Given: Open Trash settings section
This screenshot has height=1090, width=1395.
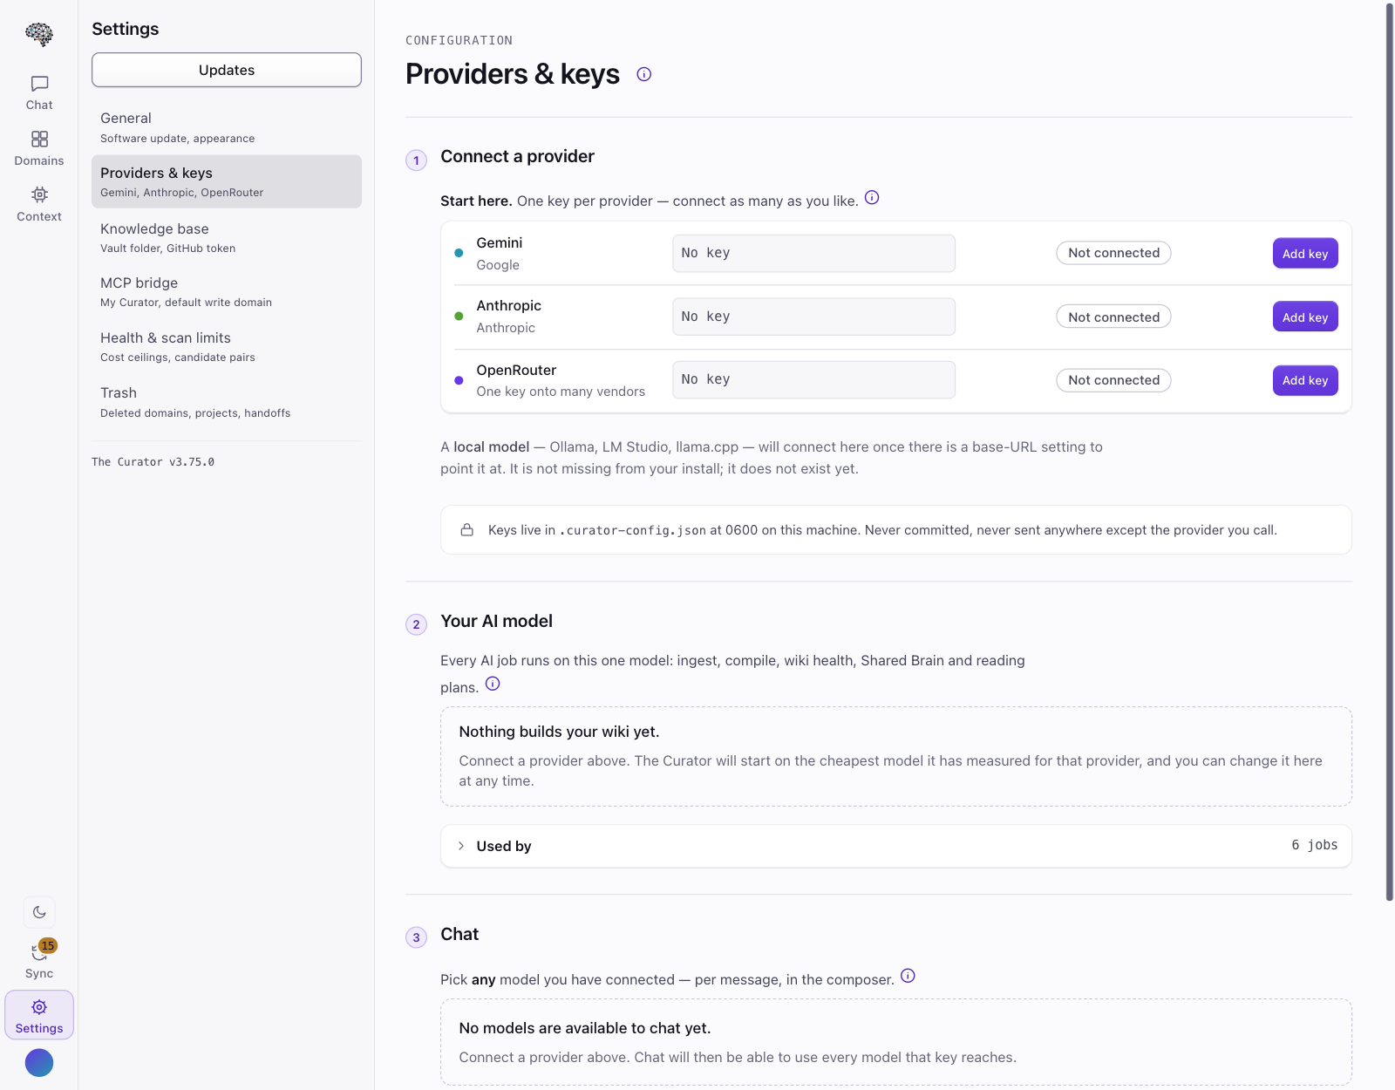Looking at the screenshot, I should (227, 402).
